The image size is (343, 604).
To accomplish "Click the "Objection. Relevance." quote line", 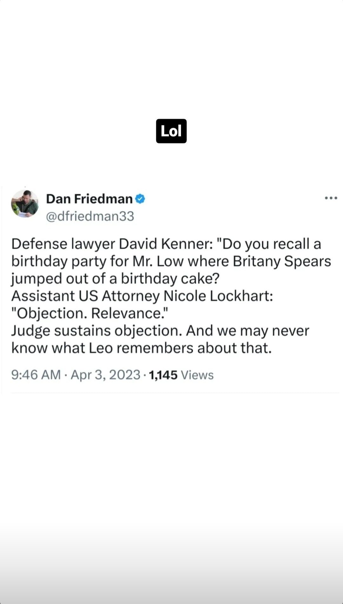I will click(x=89, y=314).
